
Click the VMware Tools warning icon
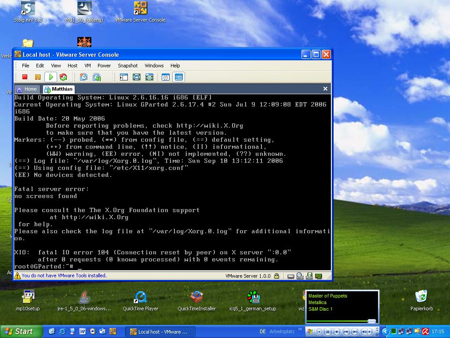pos(18,276)
